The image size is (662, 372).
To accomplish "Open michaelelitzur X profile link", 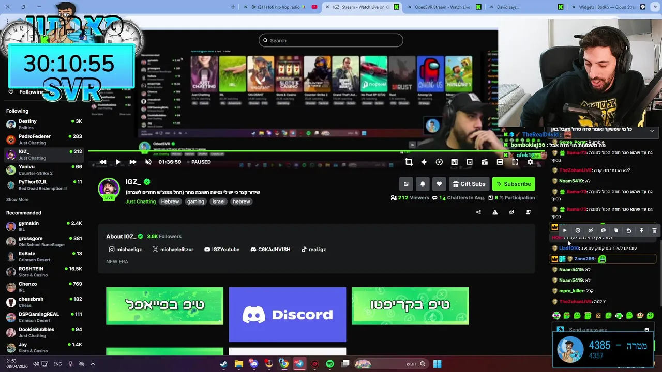I will pos(173,250).
